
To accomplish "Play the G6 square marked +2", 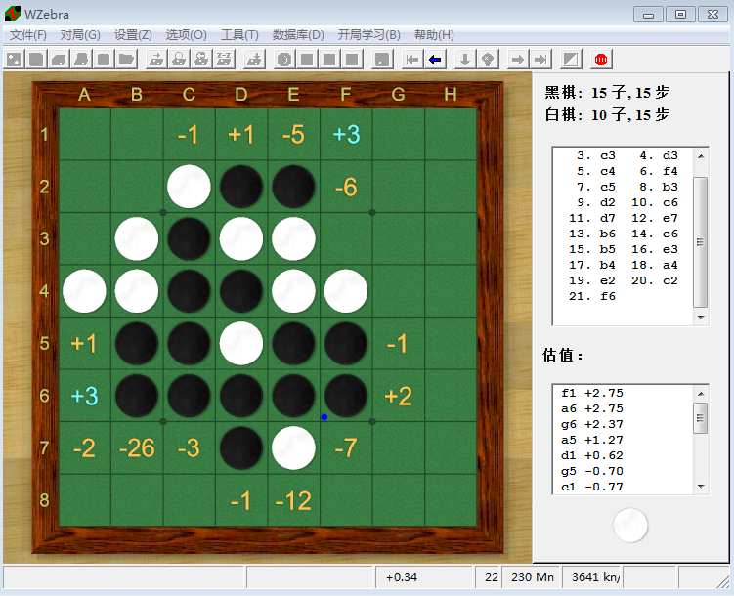I will (x=399, y=396).
